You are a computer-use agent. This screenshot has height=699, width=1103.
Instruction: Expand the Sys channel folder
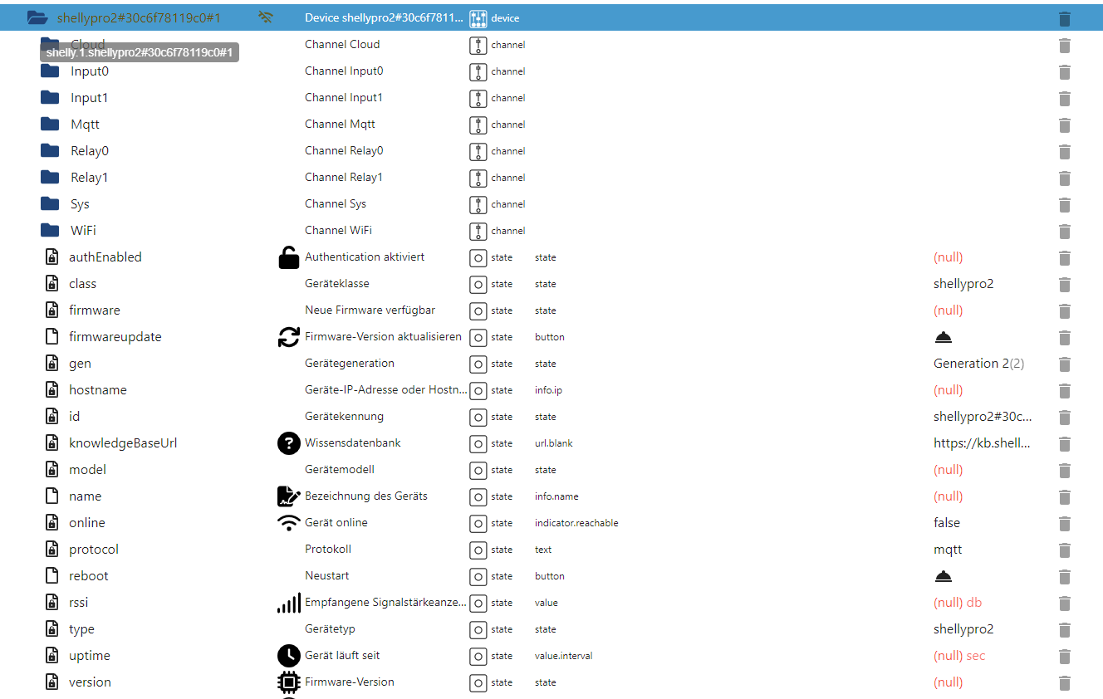pos(50,204)
